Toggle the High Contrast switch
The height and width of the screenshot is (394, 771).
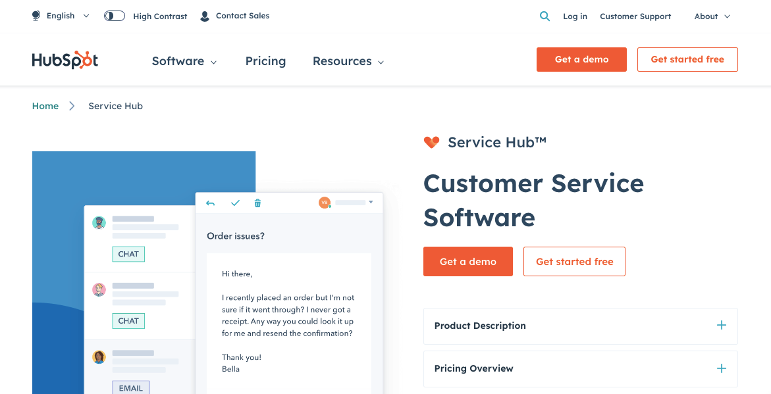point(114,15)
